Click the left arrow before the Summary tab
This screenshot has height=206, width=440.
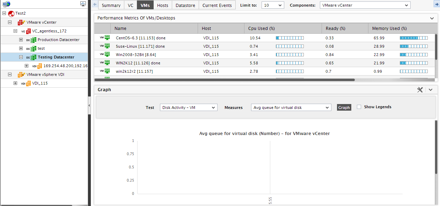click(95, 5)
